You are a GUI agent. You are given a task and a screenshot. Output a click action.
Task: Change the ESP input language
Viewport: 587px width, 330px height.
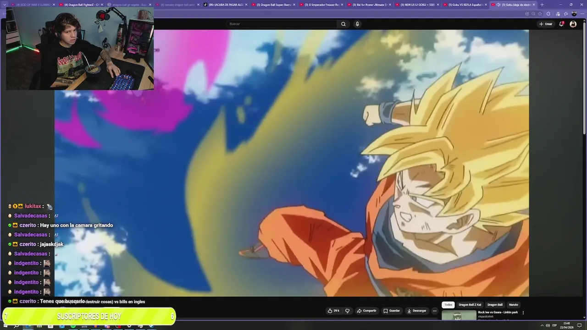(x=554, y=325)
